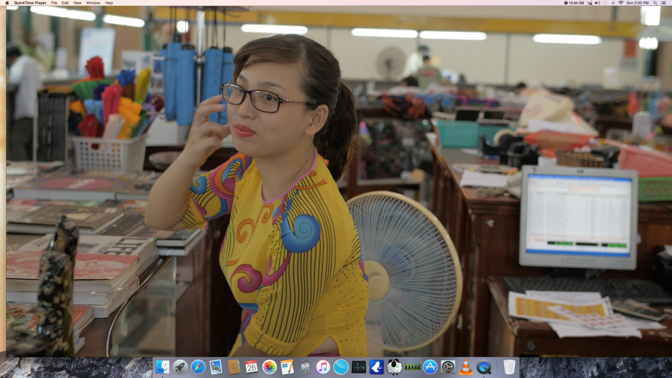The image size is (672, 378).
Task: Click QuickTime Player icon in dock
Action: 484,367
